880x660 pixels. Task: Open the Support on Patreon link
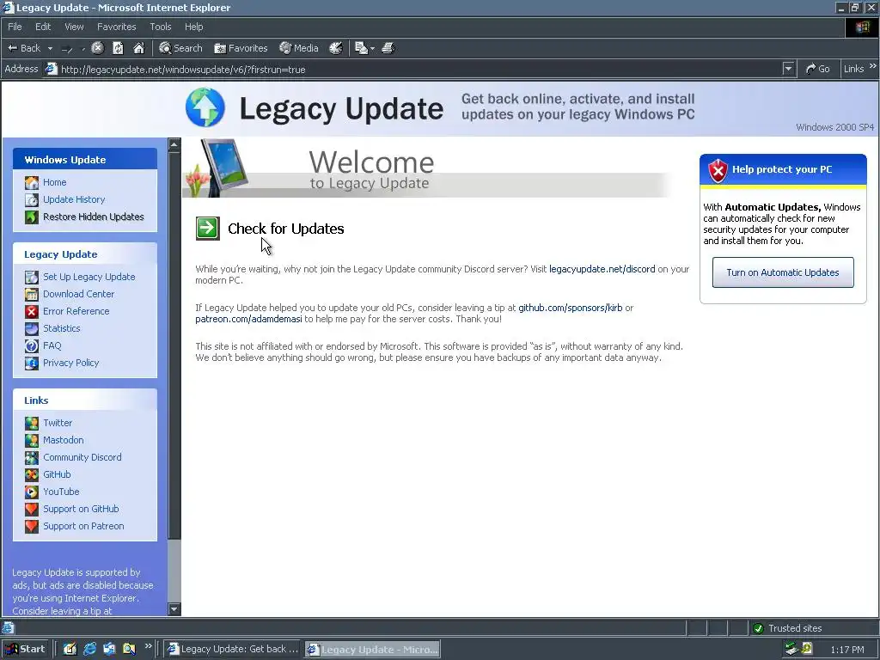point(83,526)
